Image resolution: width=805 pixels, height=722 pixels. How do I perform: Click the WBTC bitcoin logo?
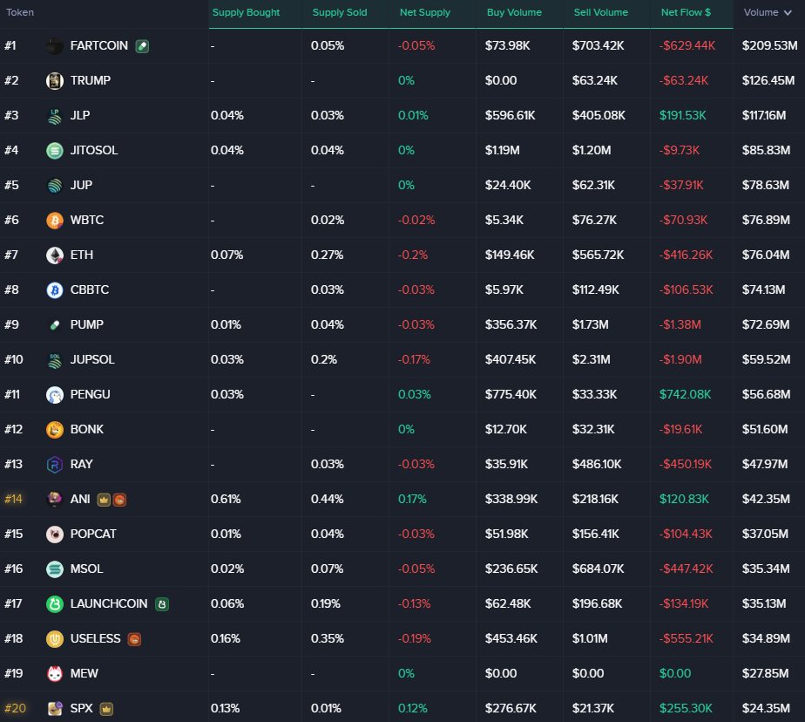tap(54, 221)
